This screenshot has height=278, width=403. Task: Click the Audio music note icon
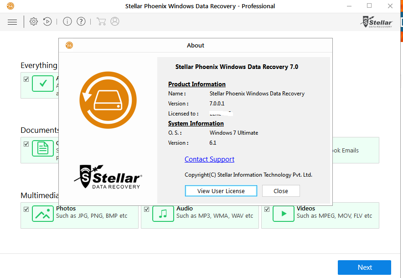click(x=163, y=214)
